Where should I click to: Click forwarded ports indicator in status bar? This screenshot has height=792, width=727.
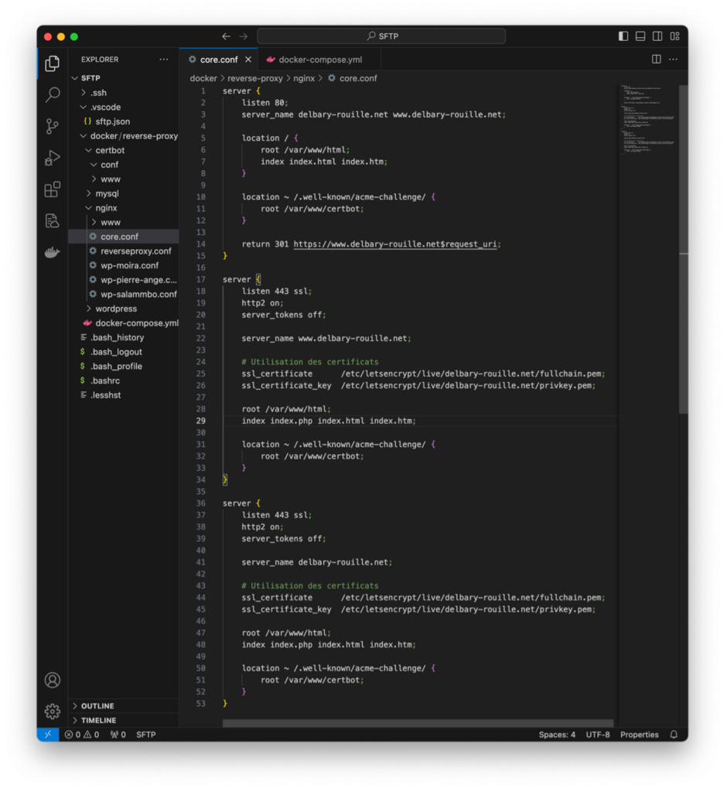pos(118,735)
